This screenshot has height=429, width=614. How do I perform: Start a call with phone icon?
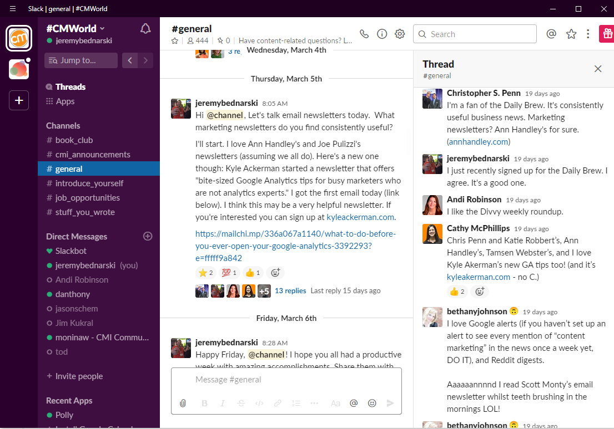coord(364,34)
